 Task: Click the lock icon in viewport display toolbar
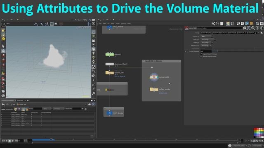tap(94, 41)
